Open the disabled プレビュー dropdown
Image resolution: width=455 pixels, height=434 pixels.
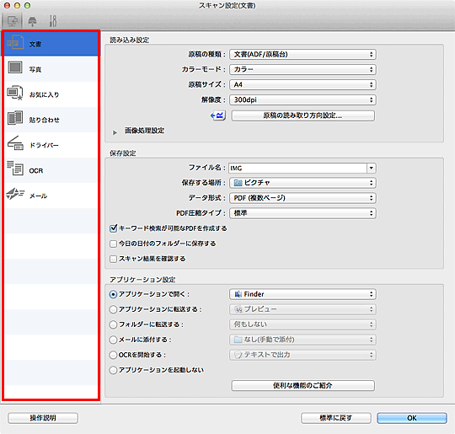pyautogui.click(x=302, y=309)
